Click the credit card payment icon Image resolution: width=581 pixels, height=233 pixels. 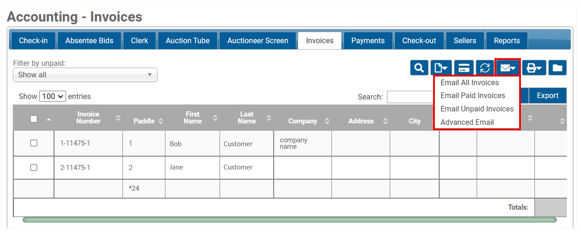pos(464,68)
